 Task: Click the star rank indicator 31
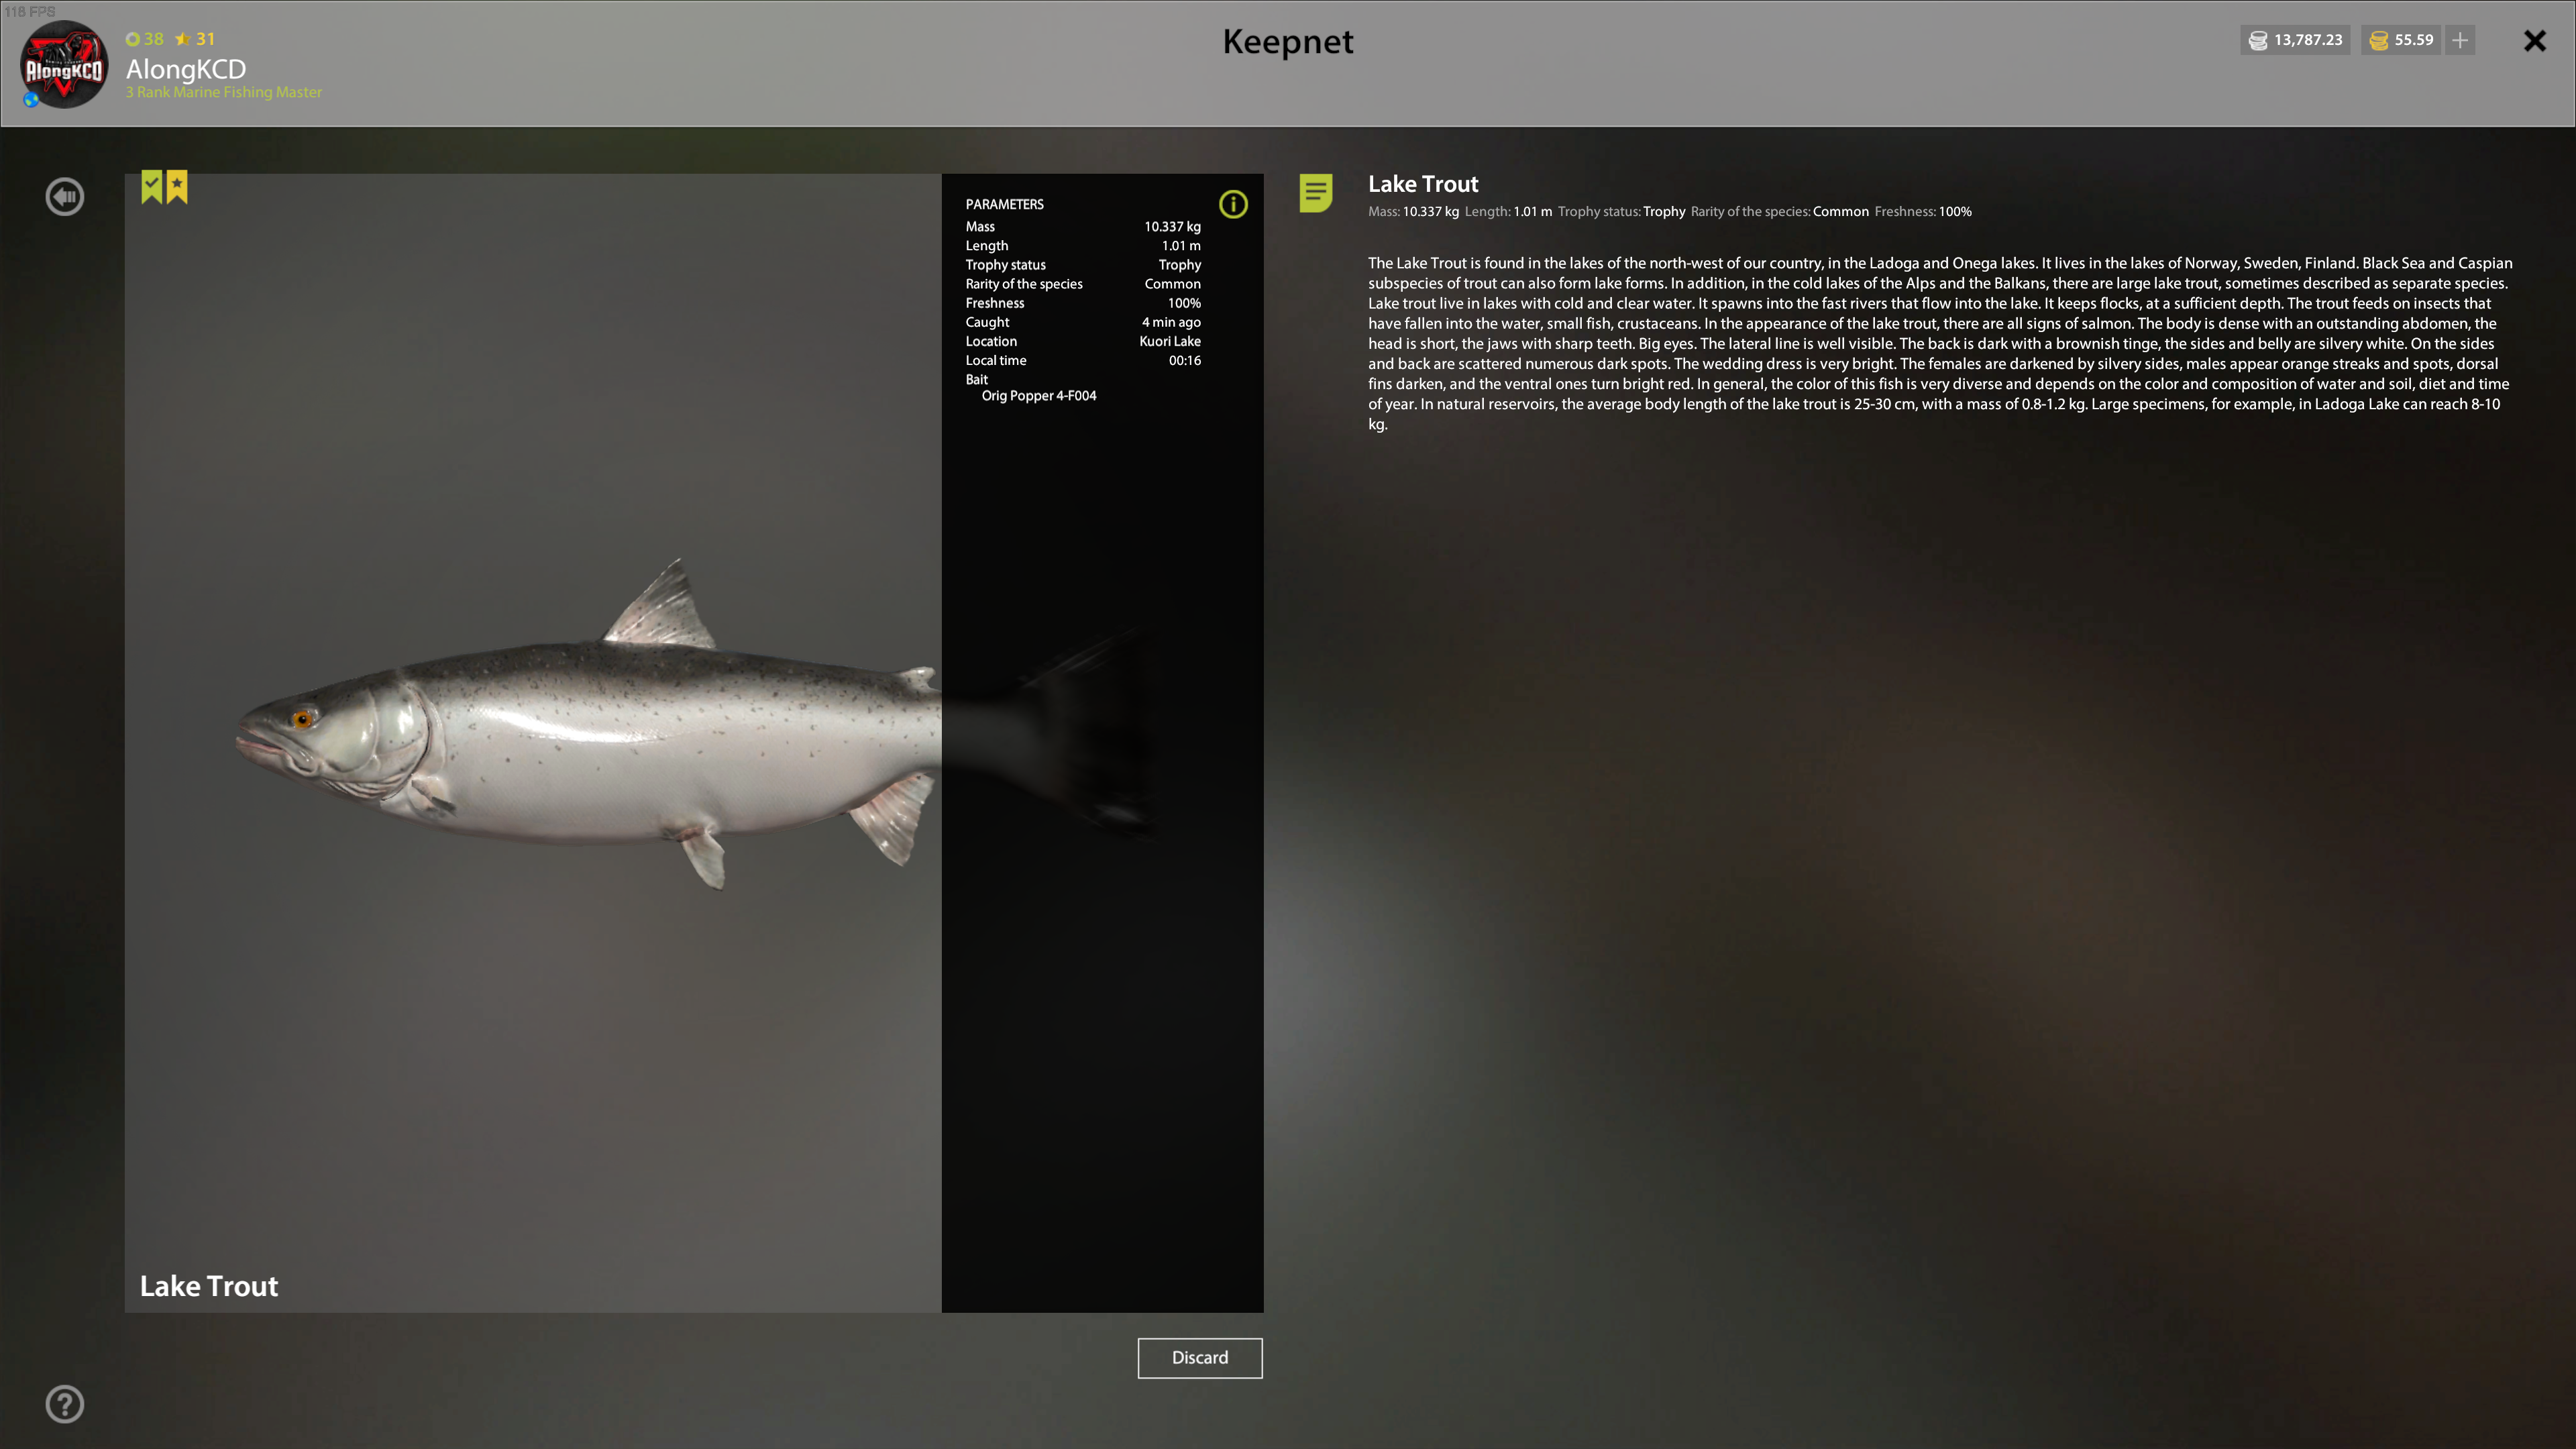tap(195, 39)
